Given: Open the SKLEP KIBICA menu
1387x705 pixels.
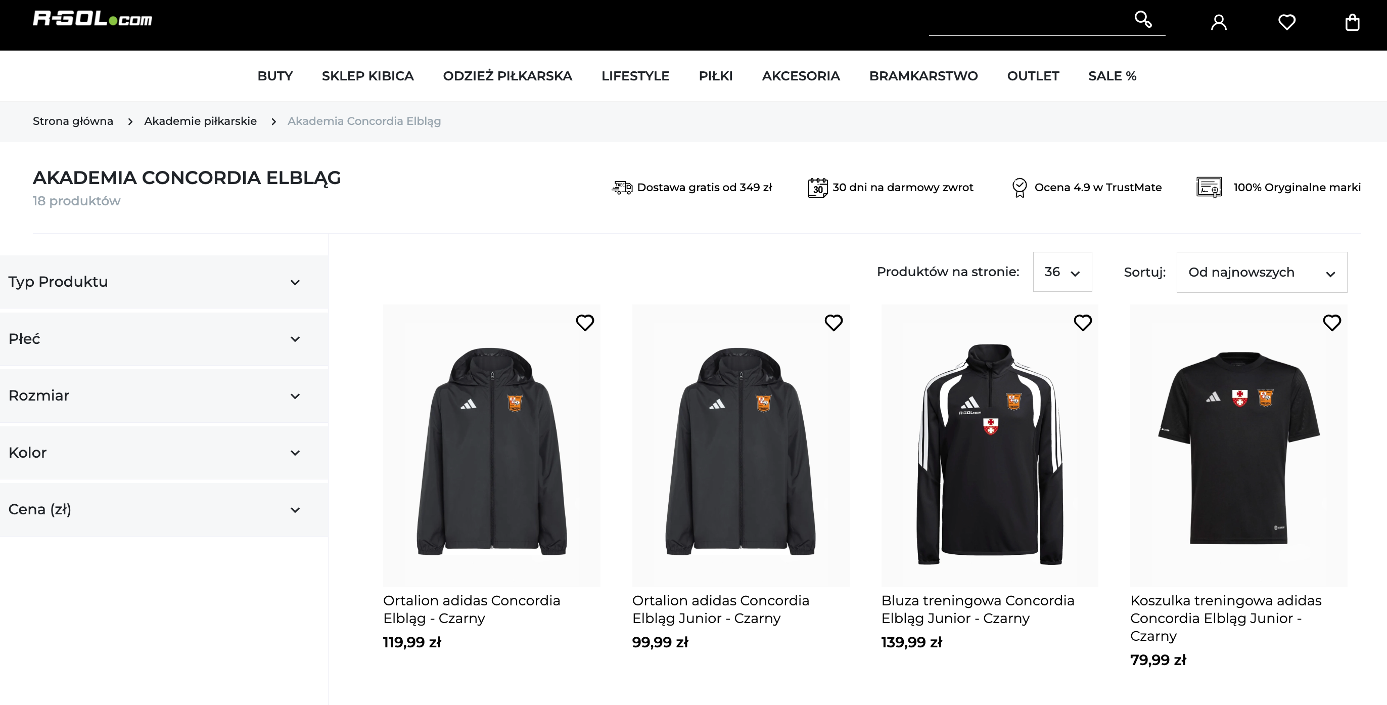Looking at the screenshot, I should click(x=368, y=76).
